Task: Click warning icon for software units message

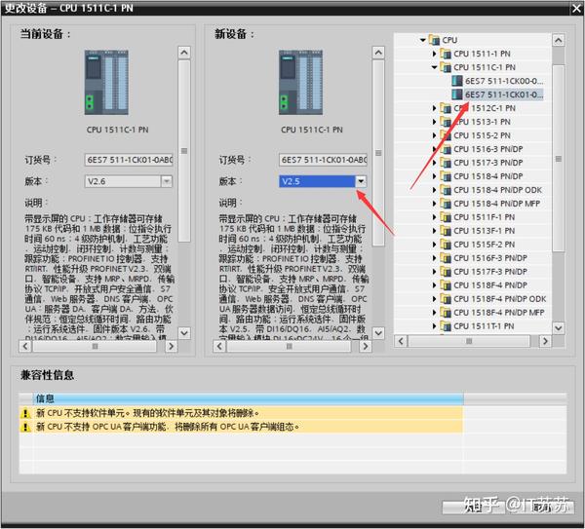Action: point(25,413)
